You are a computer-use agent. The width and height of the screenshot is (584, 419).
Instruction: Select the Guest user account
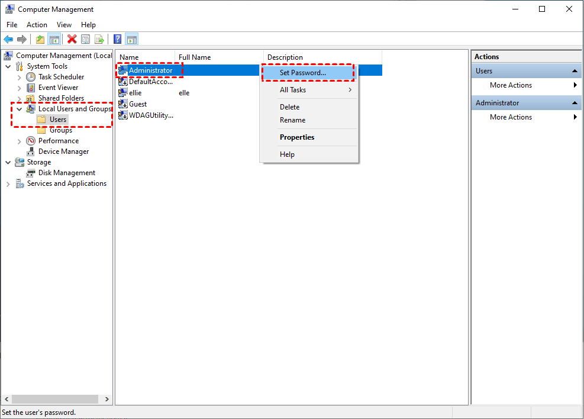coord(138,104)
